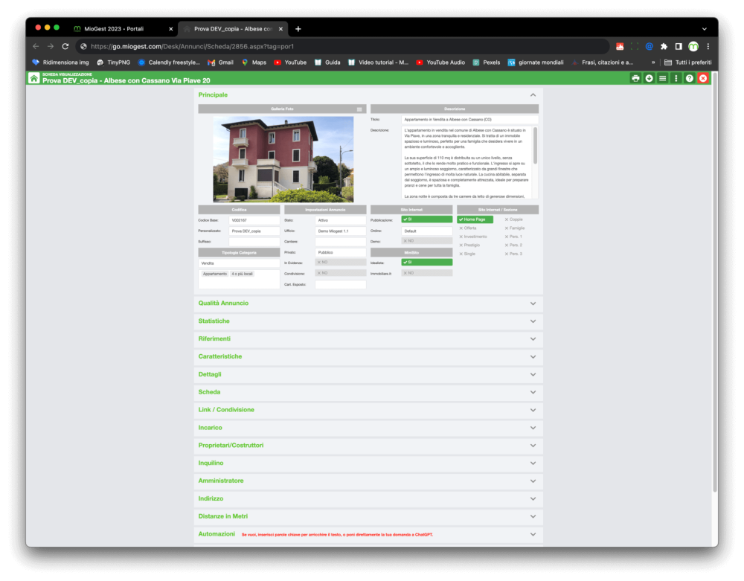This screenshot has width=744, height=581.
Task: Open the vertical dots menu in green header
Action: click(x=676, y=78)
